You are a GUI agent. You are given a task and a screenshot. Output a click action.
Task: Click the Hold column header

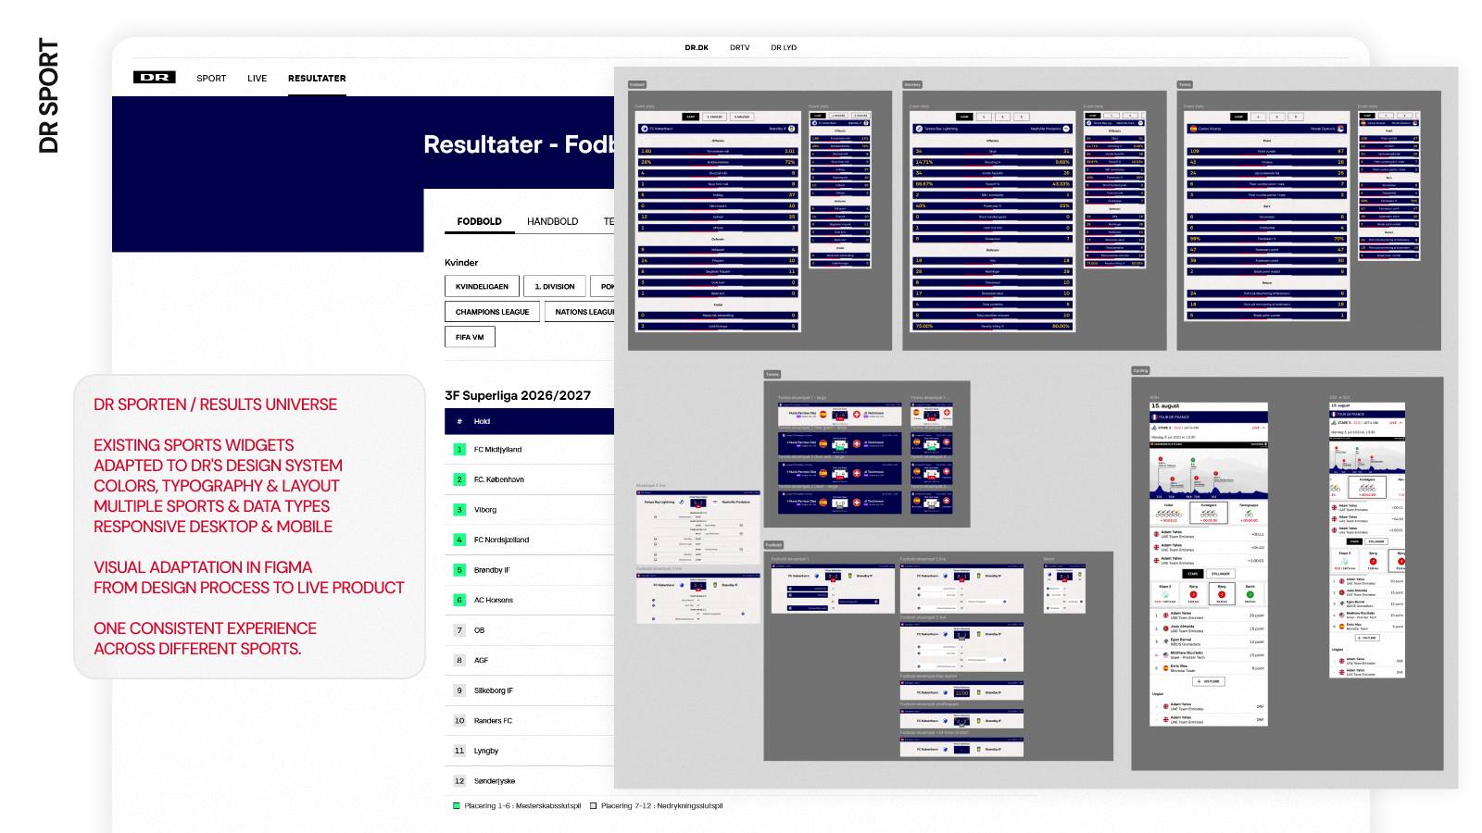pos(483,421)
